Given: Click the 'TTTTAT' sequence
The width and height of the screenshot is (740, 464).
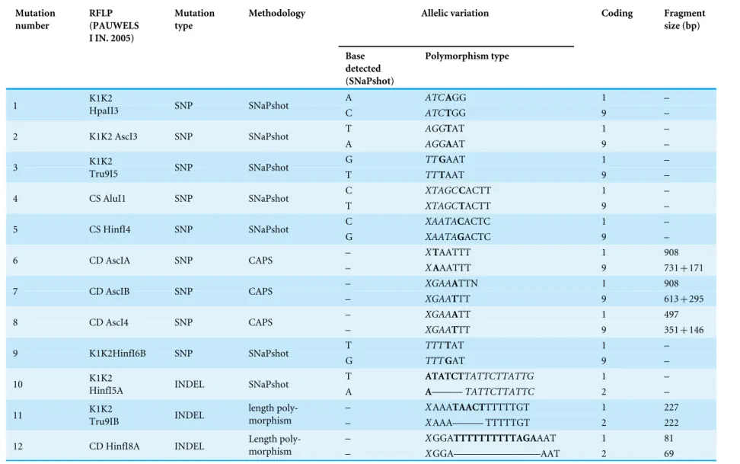Looking at the screenshot, I should [445, 345].
